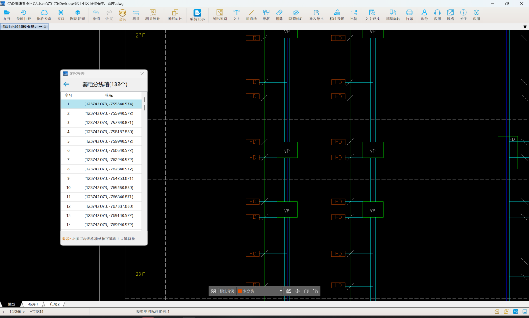Switch to the 布局1 layout tab
Viewport: 529px width, 318px height.
[33, 304]
